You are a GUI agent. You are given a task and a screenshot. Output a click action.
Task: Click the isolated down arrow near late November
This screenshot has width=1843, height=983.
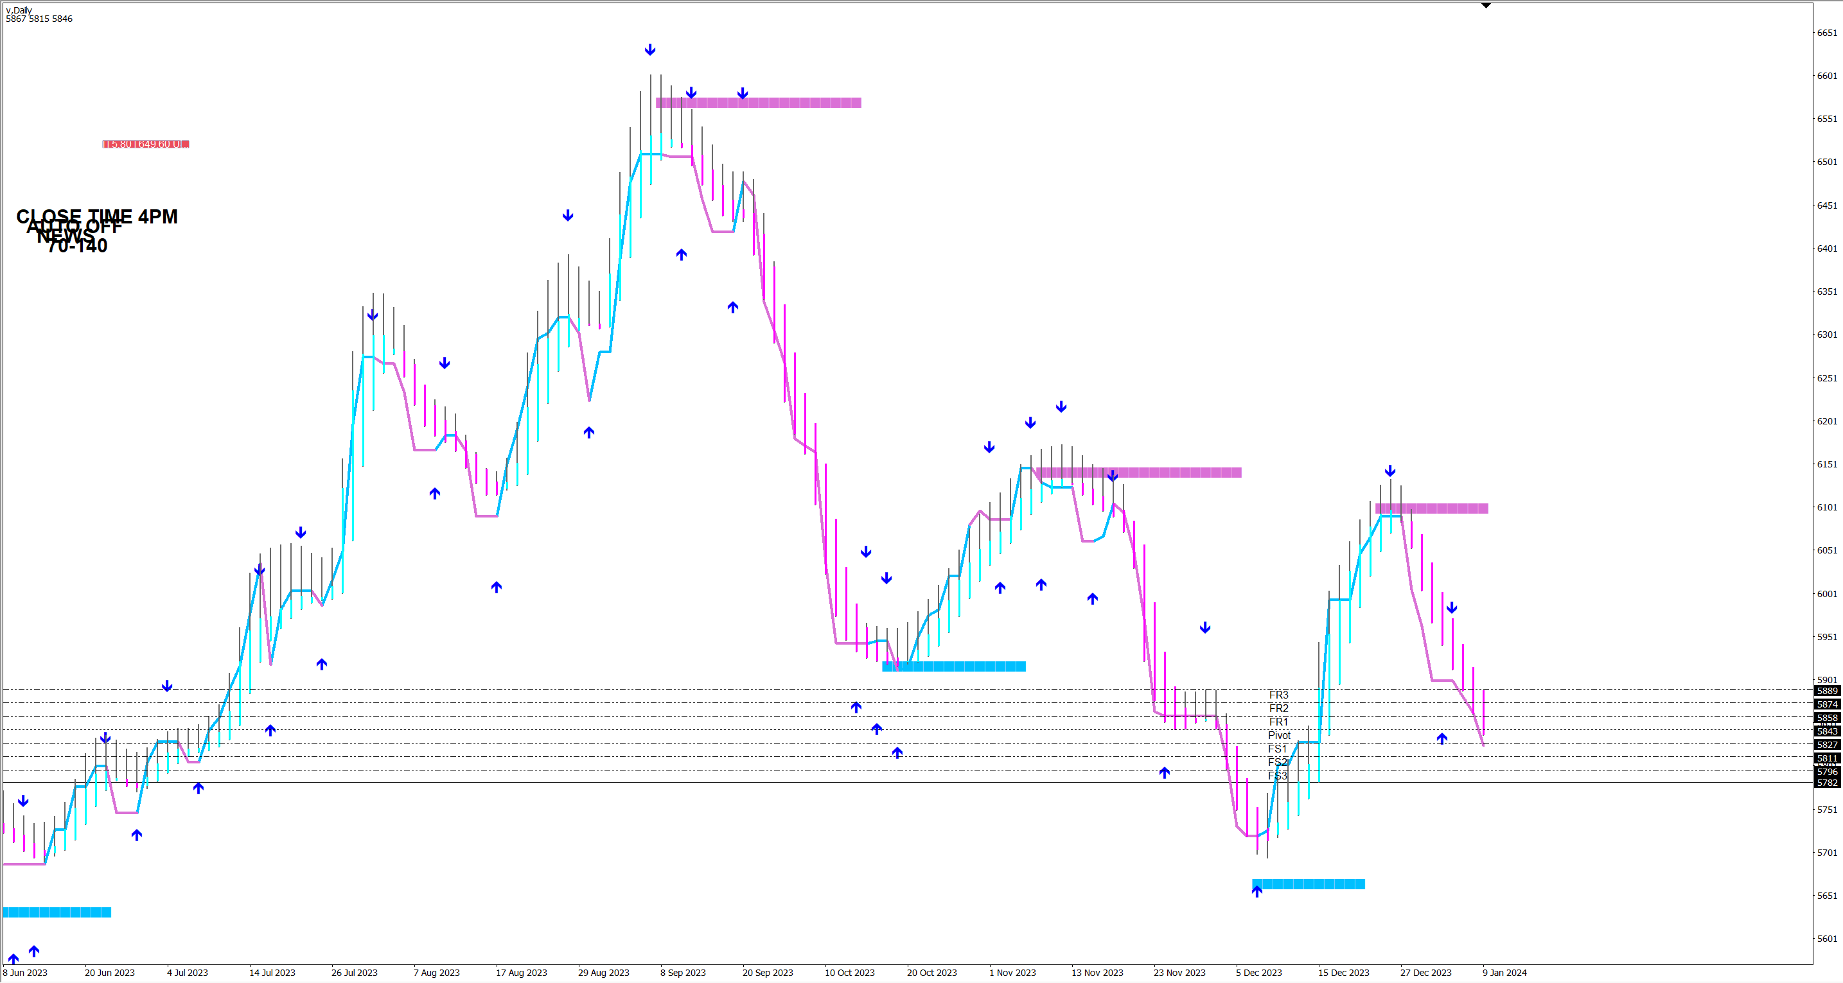click(1205, 627)
